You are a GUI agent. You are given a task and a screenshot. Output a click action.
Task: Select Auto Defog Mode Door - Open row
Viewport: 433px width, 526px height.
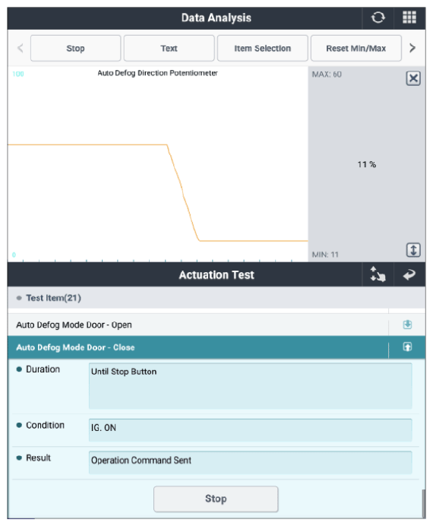click(198, 325)
